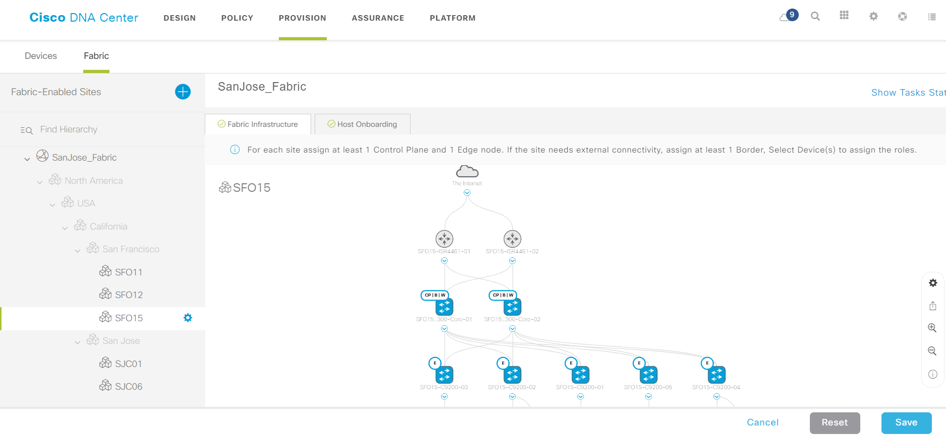Viewport: 946px width, 436px height.
Task: Expand the chevron under SFO15-ISR4461-02
Action: click(512, 261)
